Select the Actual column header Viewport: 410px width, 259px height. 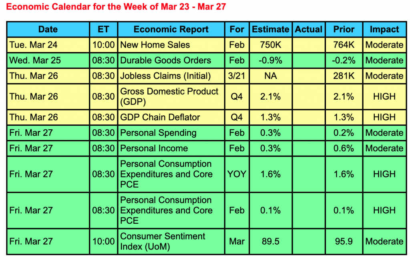coord(308,29)
